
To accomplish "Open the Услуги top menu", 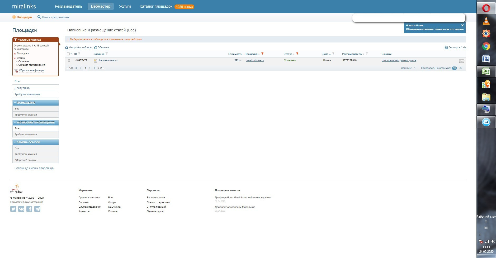I will click(x=125, y=6).
